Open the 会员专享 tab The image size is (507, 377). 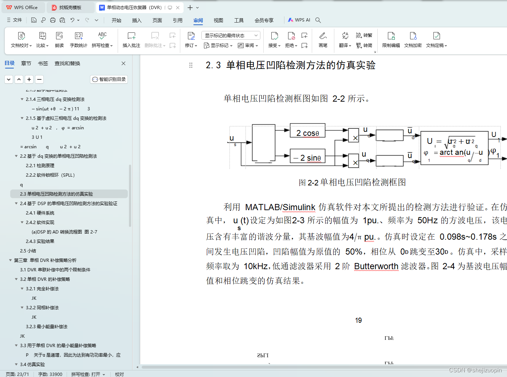click(x=264, y=20)
